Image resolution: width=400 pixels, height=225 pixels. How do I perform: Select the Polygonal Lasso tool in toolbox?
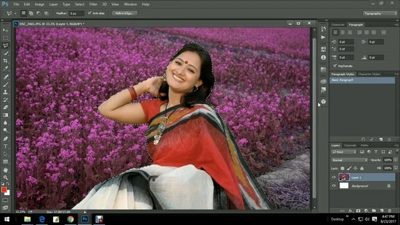[x=6, y=46]
